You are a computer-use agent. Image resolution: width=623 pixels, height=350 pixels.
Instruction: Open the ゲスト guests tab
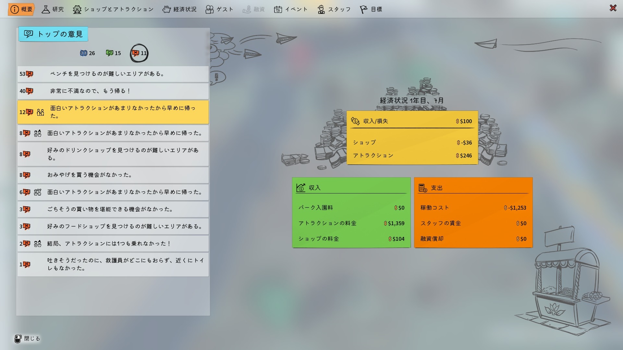[219, 9]
